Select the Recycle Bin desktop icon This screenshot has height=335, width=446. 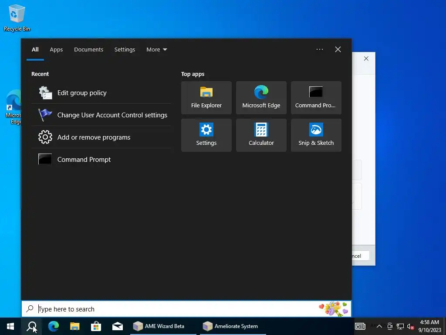[17, 18]
